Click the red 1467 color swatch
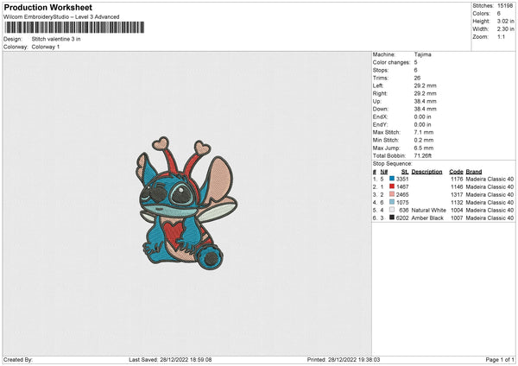This screenshot has height=366, width=518. coord(392,186)
